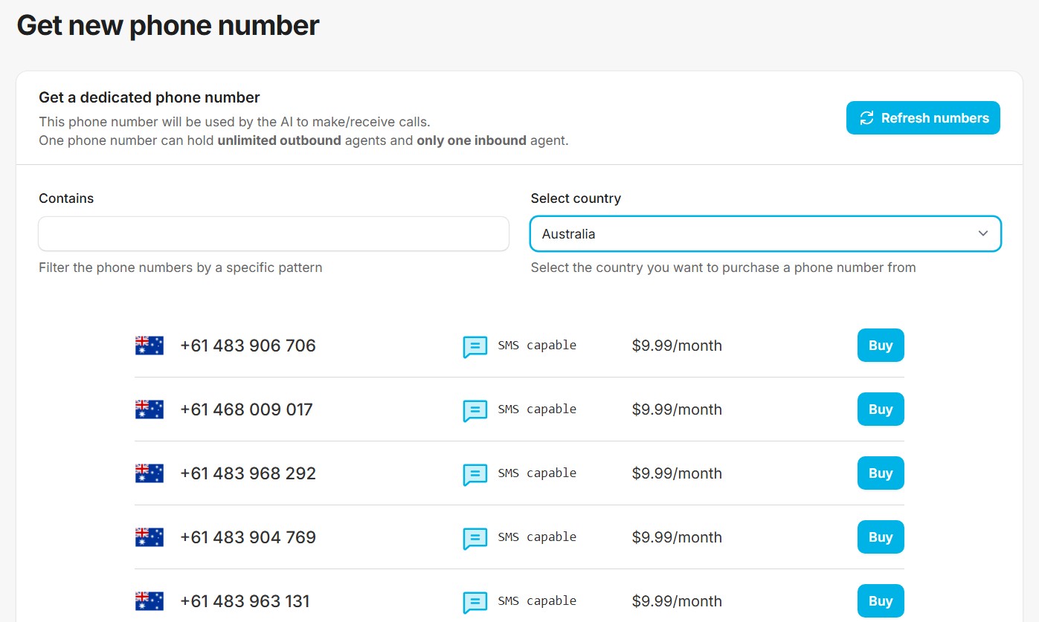Click the SMS icon for +61 468 009 017
Screen dimensions: 1039x622
point(475,410)
